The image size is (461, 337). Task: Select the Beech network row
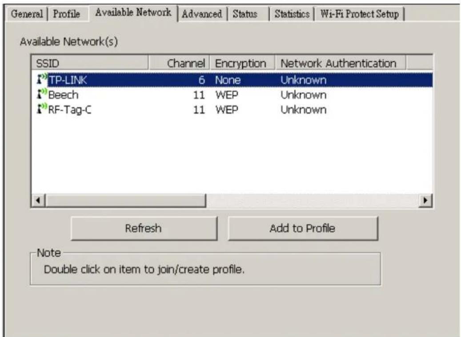232,95
